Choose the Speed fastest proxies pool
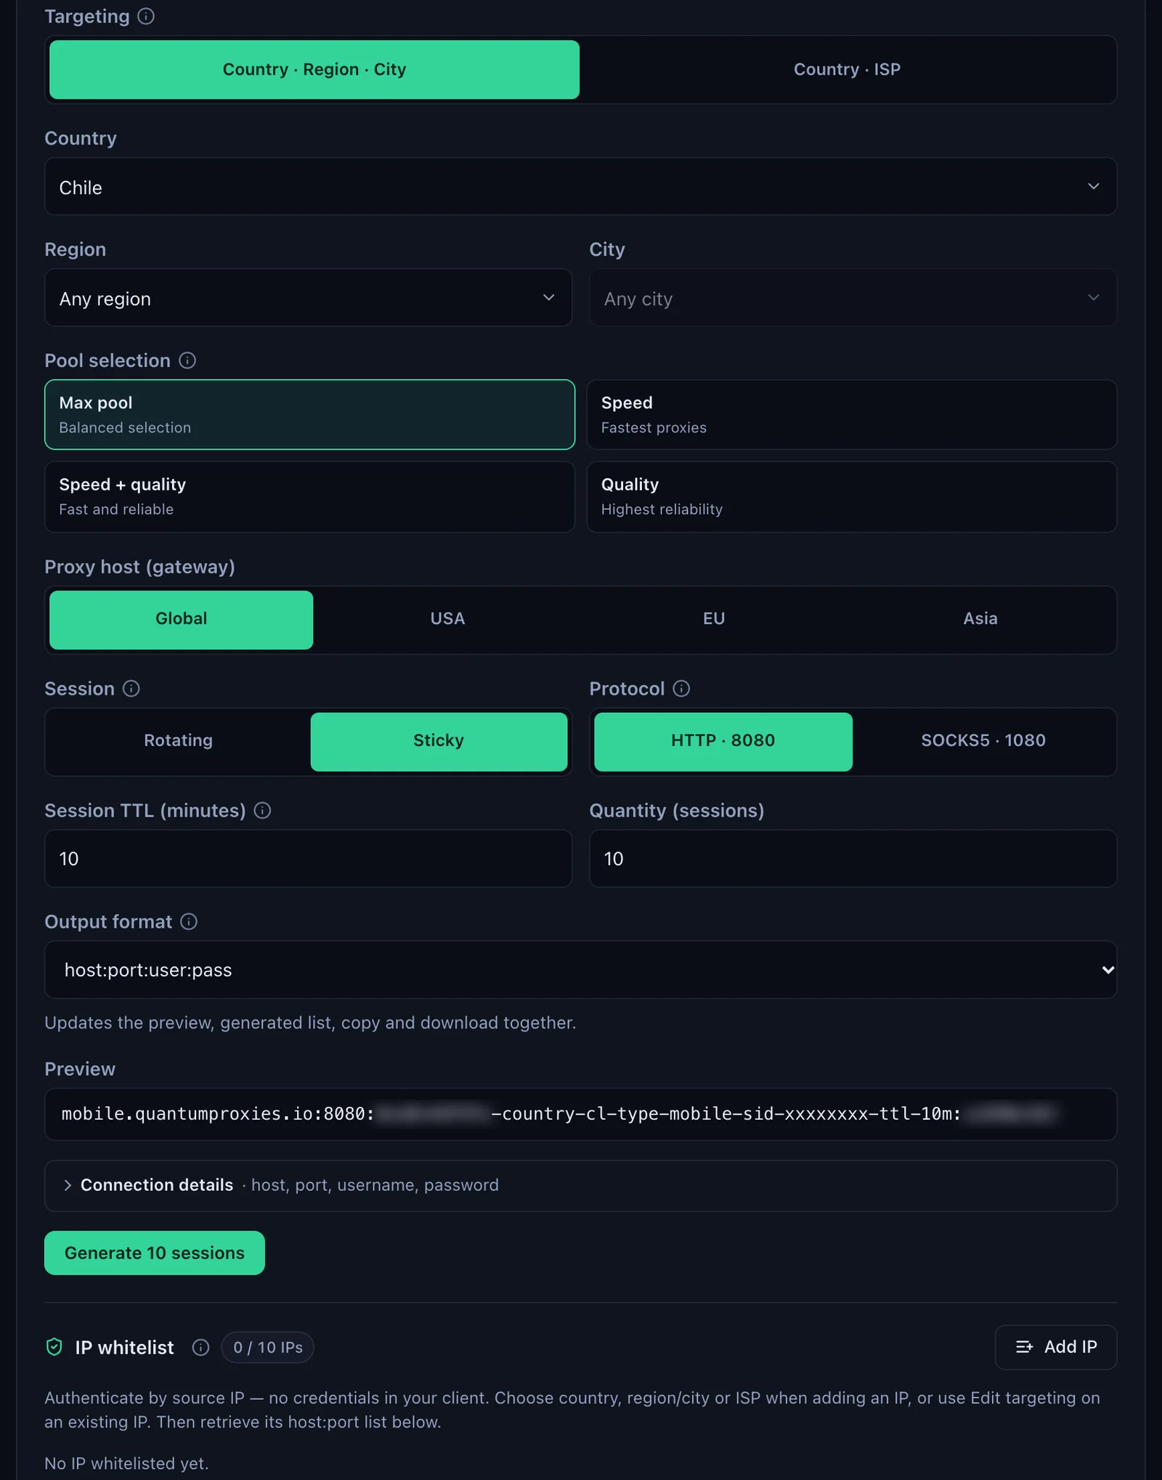1162x1480 pixels. click(851, 415)
